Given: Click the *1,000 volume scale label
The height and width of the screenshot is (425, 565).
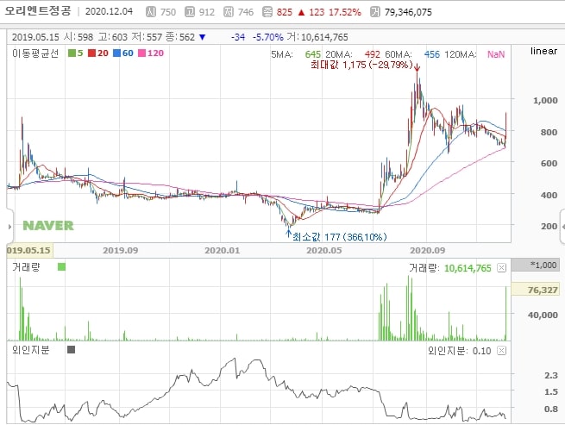Looking at the screenshot, I should point(536,265).
